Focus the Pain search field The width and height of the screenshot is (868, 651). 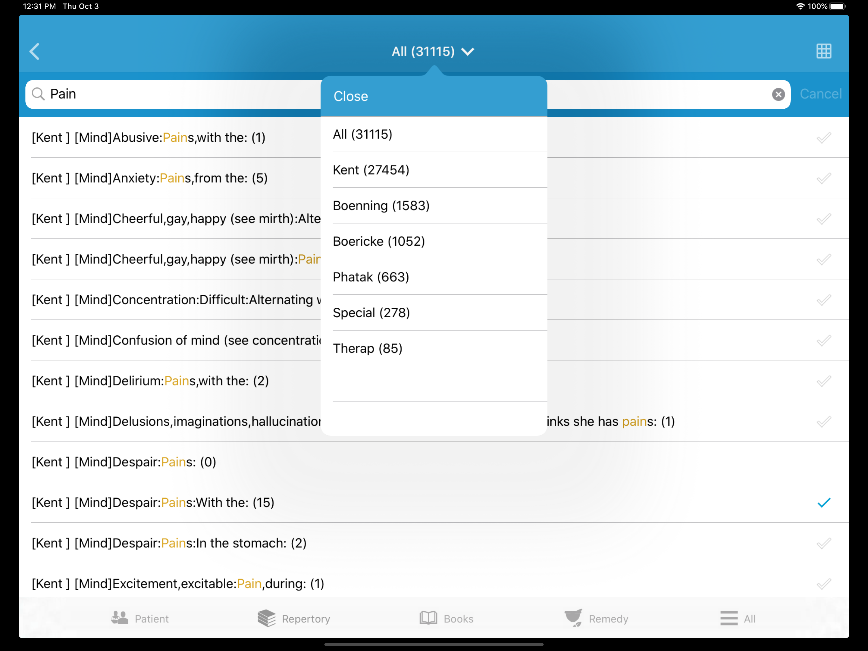tap(408, 94)
